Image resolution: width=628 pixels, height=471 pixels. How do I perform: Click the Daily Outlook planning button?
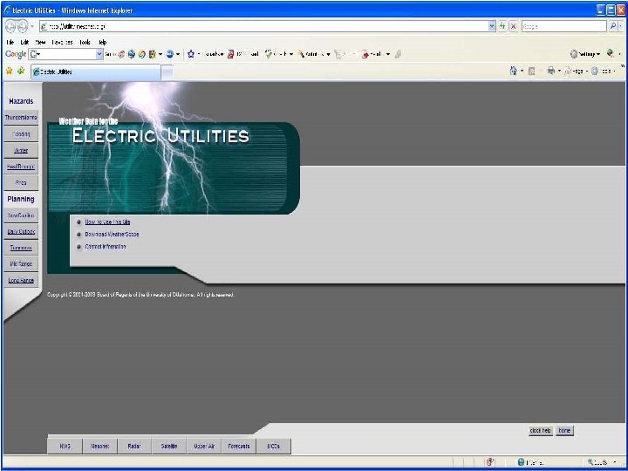point(21,231)
